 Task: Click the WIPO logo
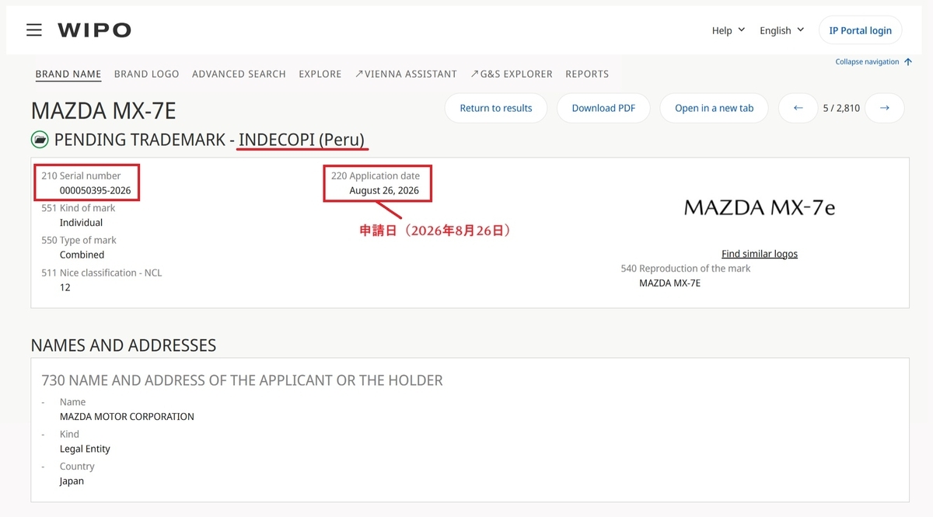(x=94, y=30)
